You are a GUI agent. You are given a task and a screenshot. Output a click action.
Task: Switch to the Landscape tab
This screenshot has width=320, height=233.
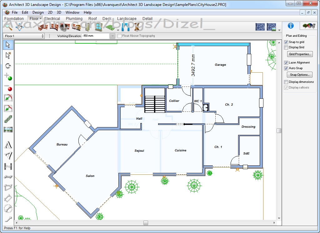pyautogui.click(x=127, y=18)
